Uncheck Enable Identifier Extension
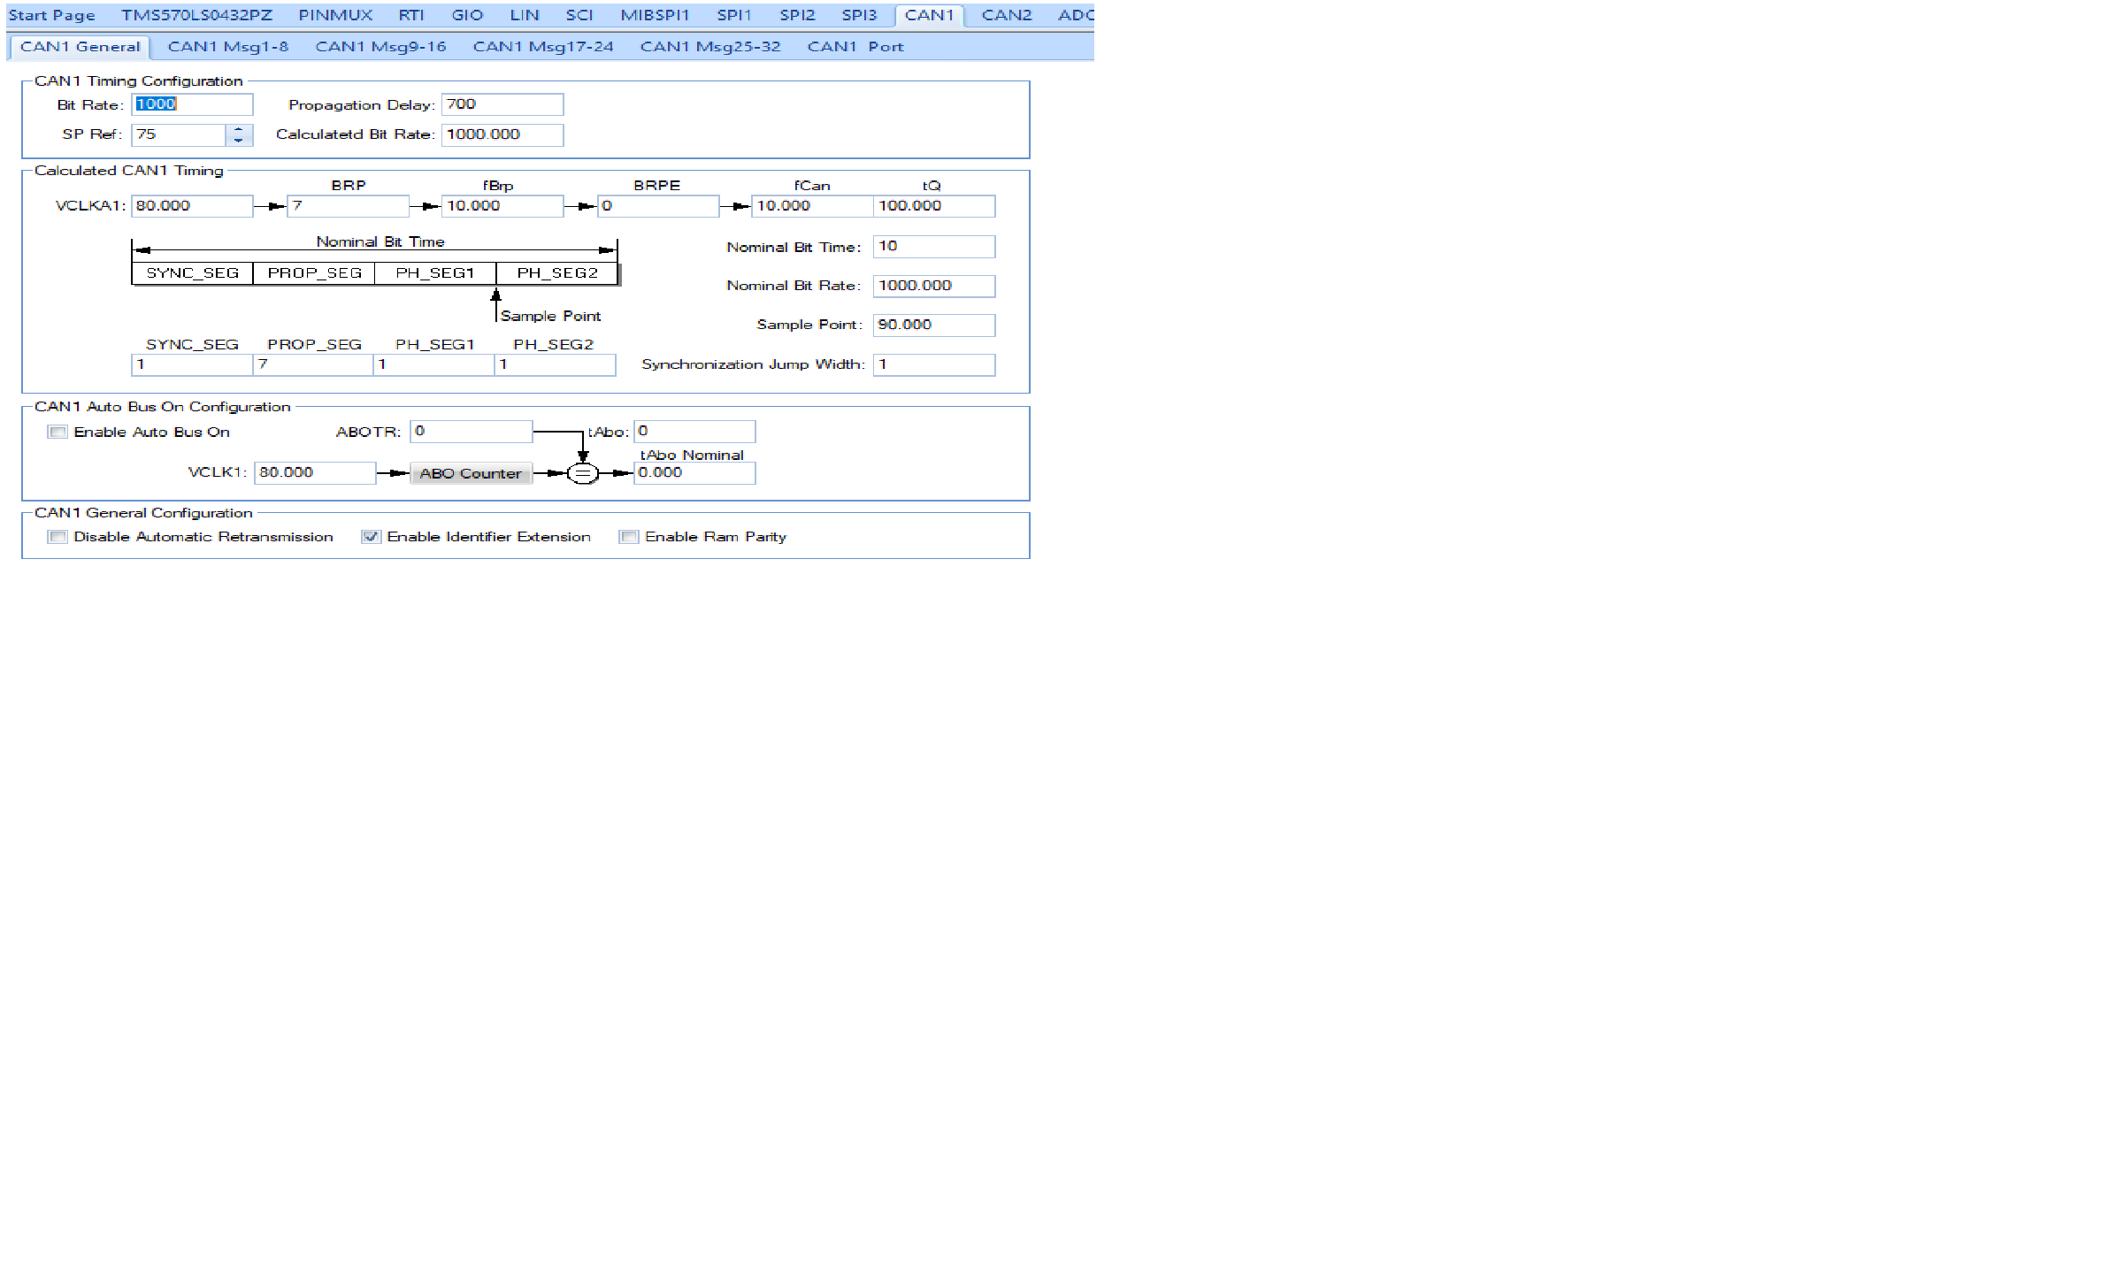 click(x=371, y=537)
